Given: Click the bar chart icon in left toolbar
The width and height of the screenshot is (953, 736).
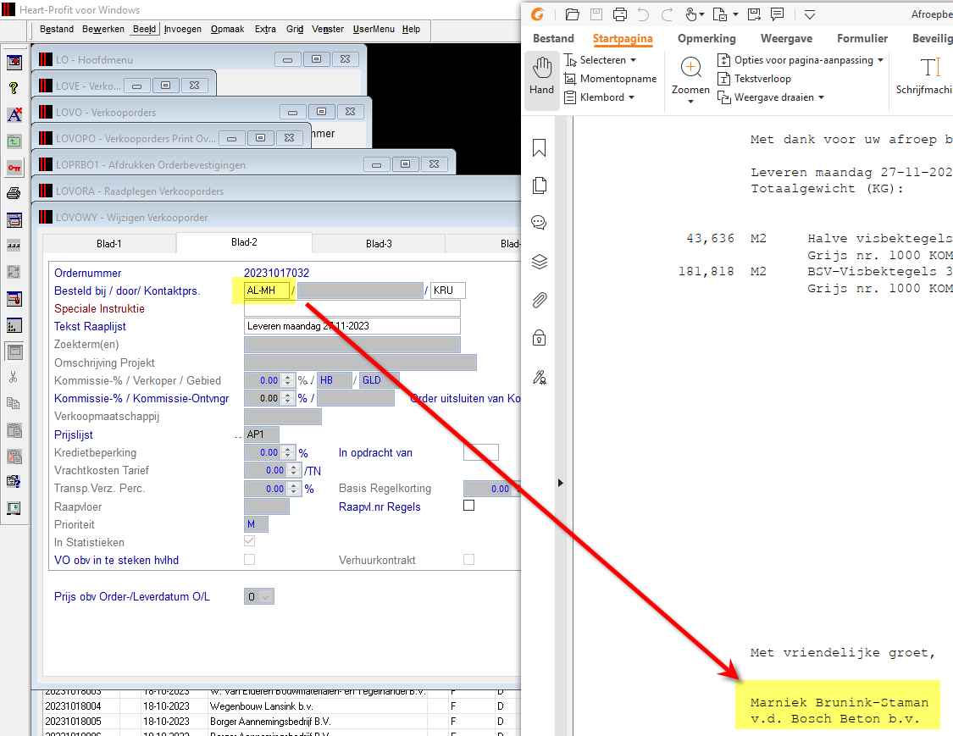Looking at the screenshot, I should pos(14,325).
